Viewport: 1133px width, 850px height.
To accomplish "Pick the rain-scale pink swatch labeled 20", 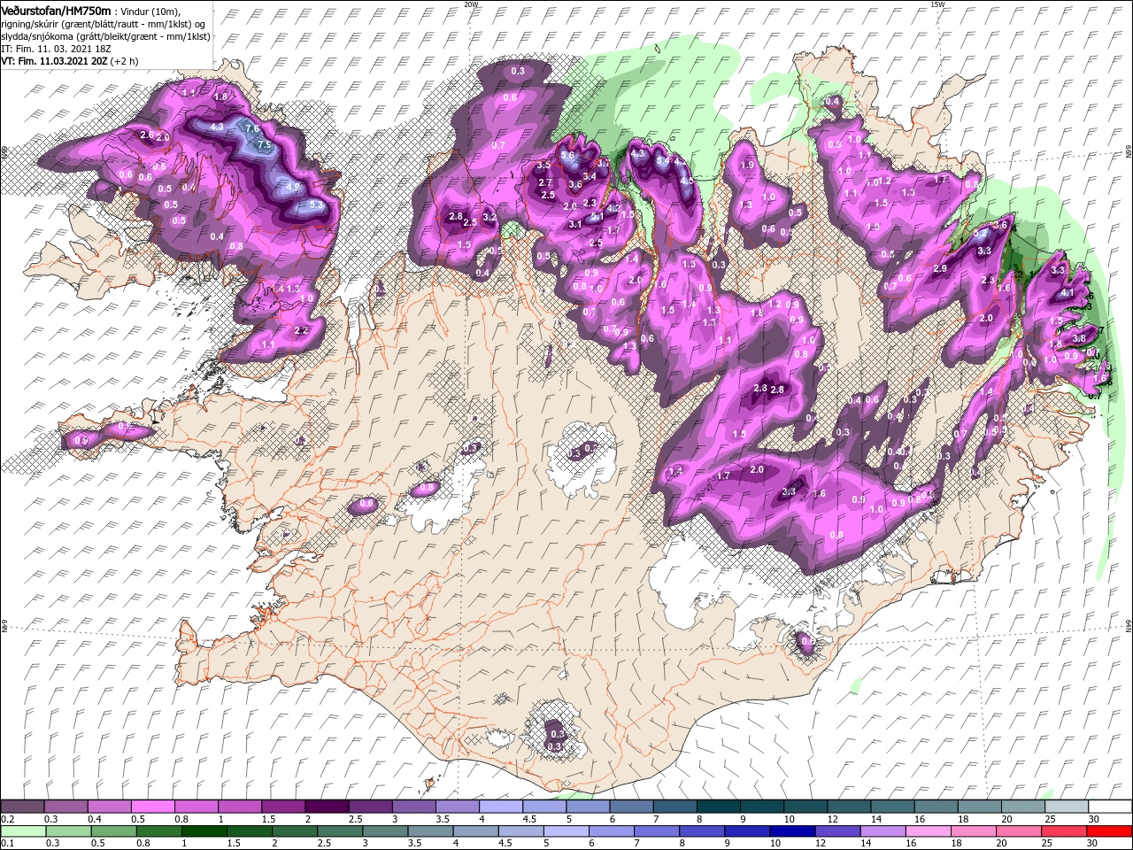I will click(x=1018, y=831).
